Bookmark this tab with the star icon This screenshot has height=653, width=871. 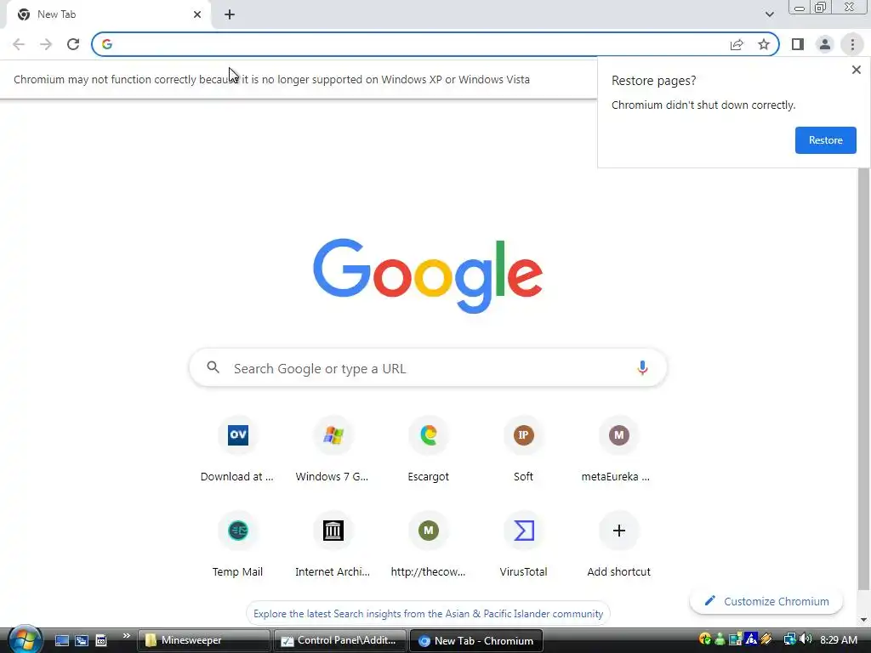point(764,44)
